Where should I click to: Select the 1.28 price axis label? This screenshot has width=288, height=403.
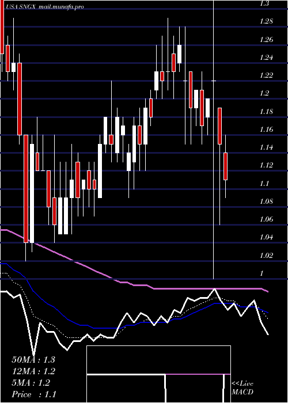[x=266, y=22]
